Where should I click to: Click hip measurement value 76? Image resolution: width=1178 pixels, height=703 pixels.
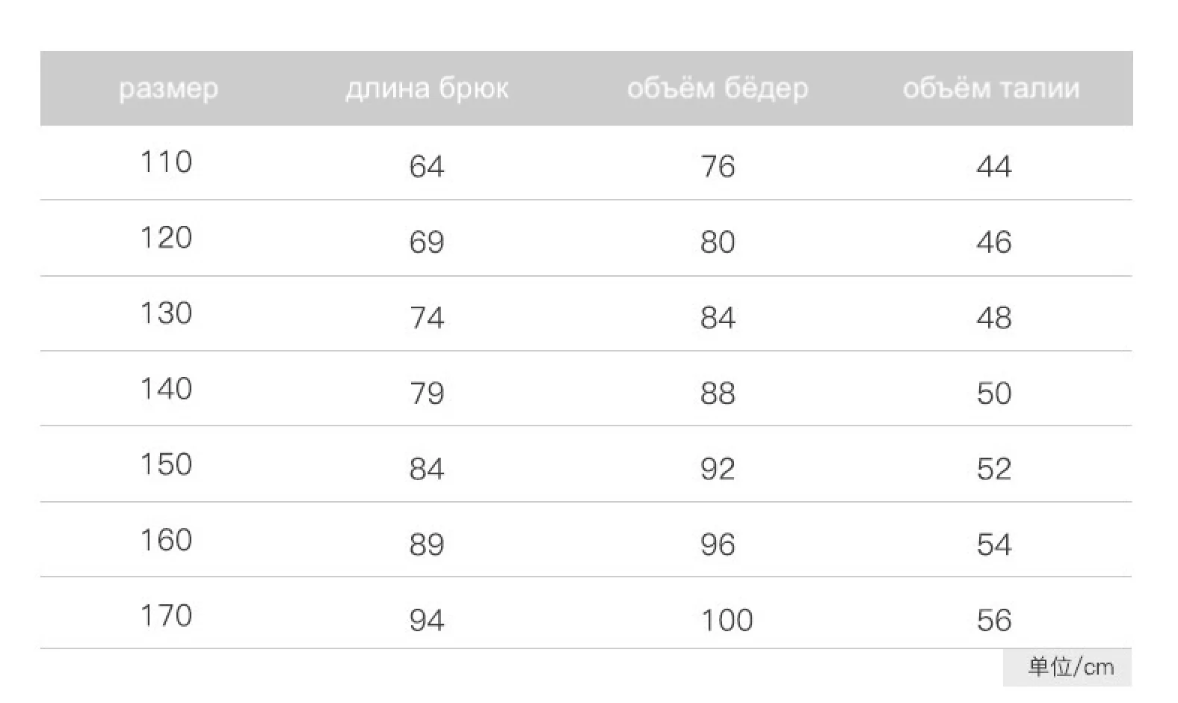[718, 166]
